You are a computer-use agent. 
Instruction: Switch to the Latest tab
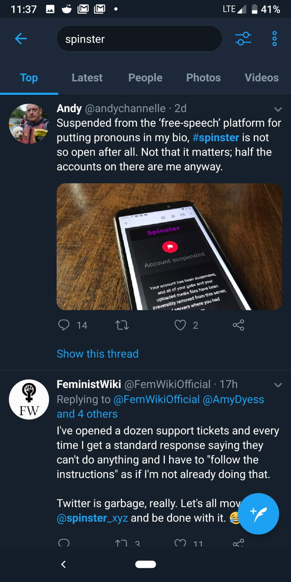[x=87, y=77]
